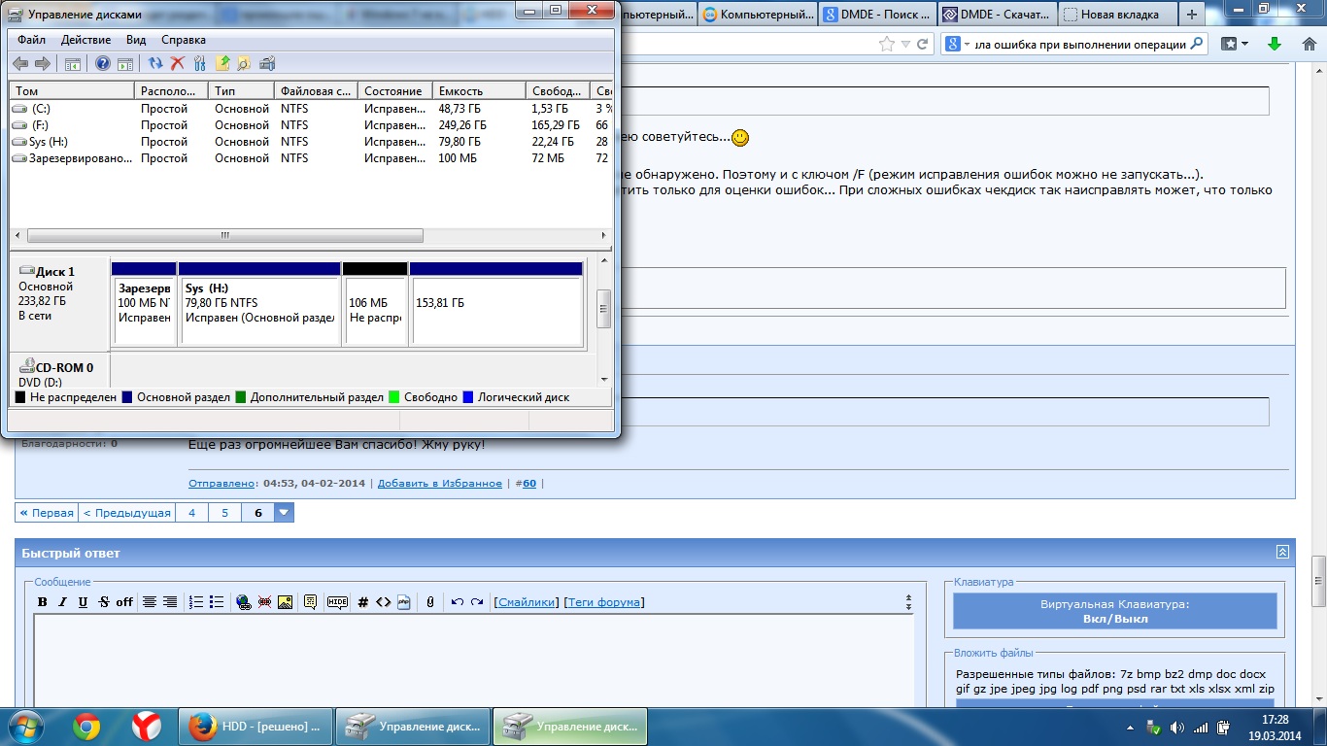
Task: Click the Bold formatting icon in editor
Action: pos(43,602)
